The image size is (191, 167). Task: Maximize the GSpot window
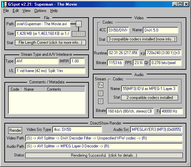click(180, 4)
